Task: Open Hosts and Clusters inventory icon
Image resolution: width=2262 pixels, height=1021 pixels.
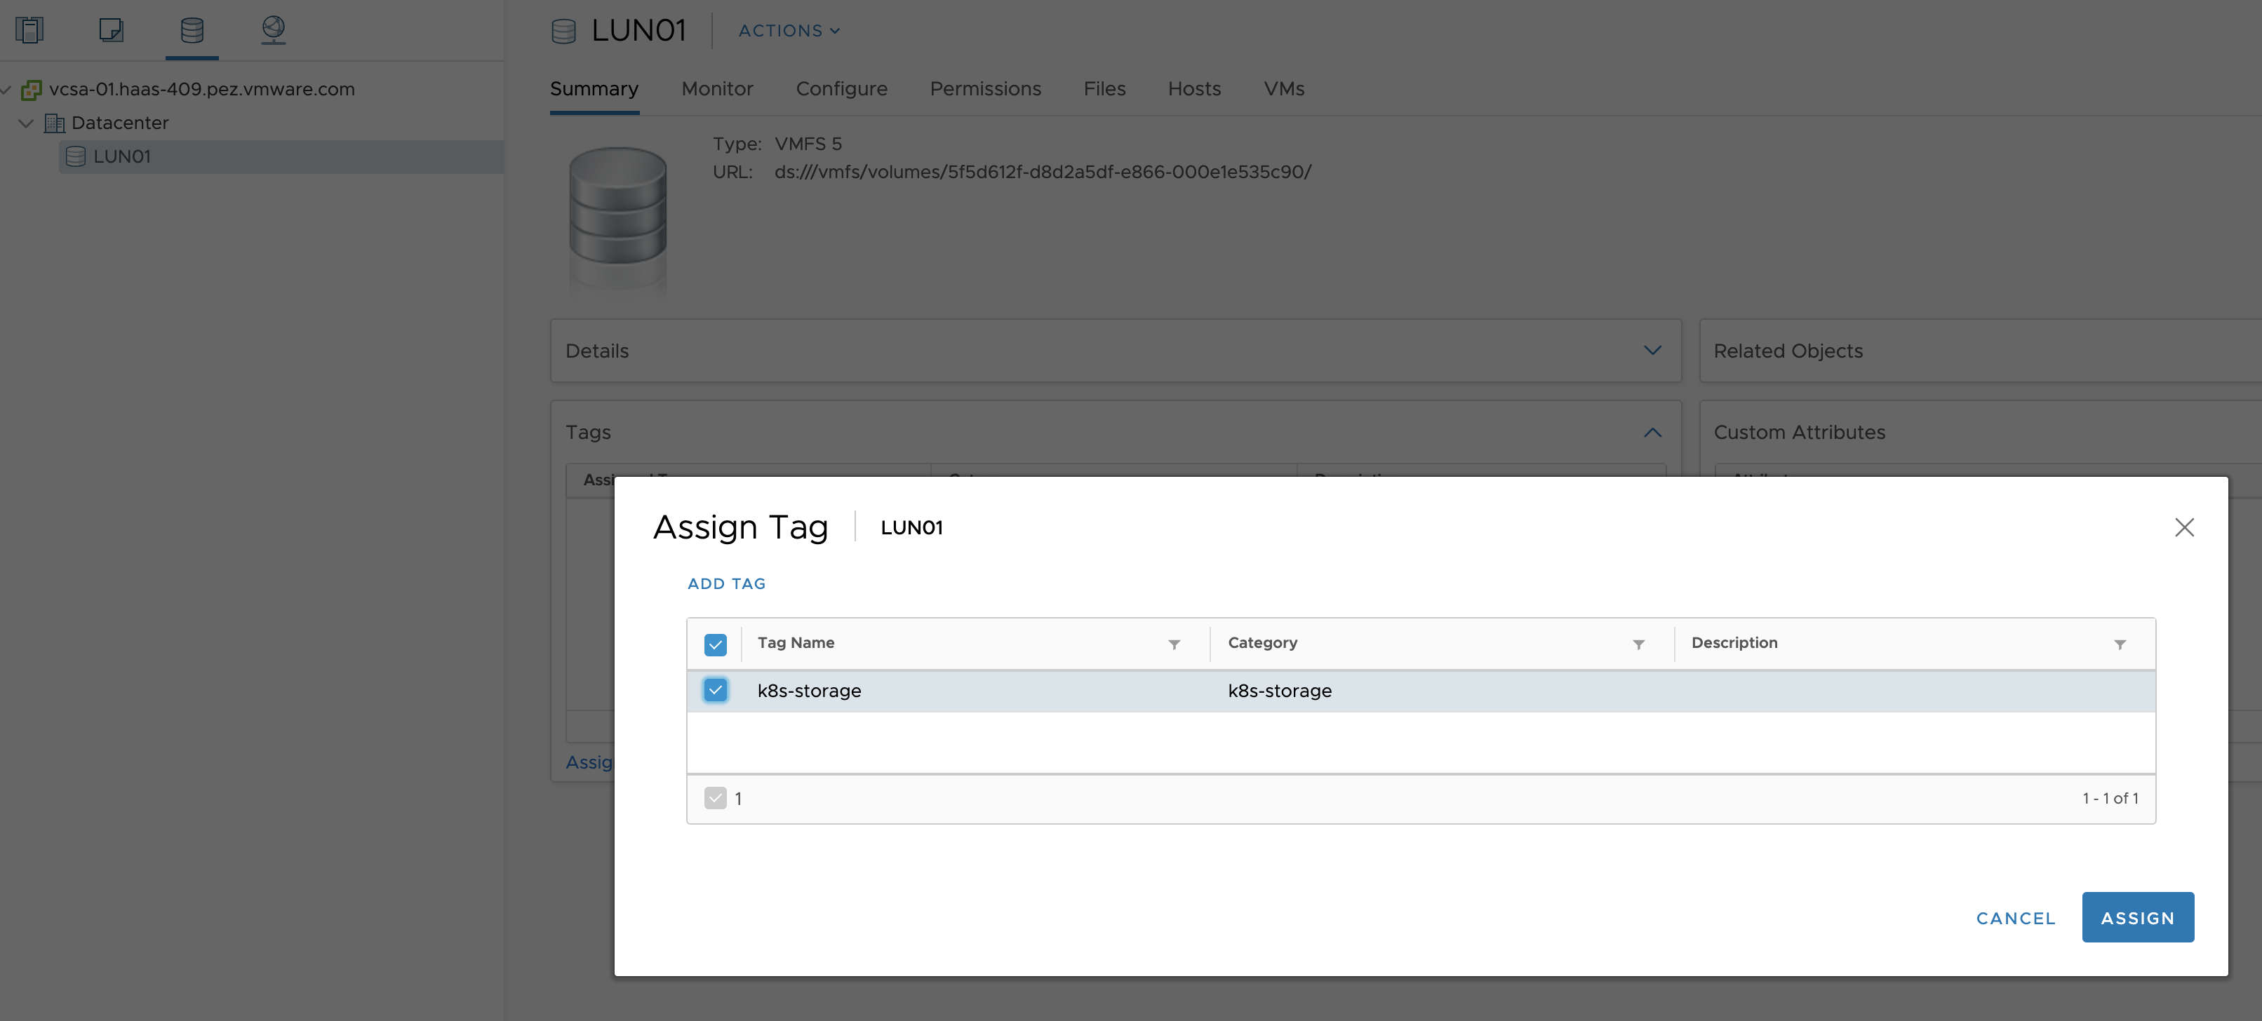Action: (29, 30)
